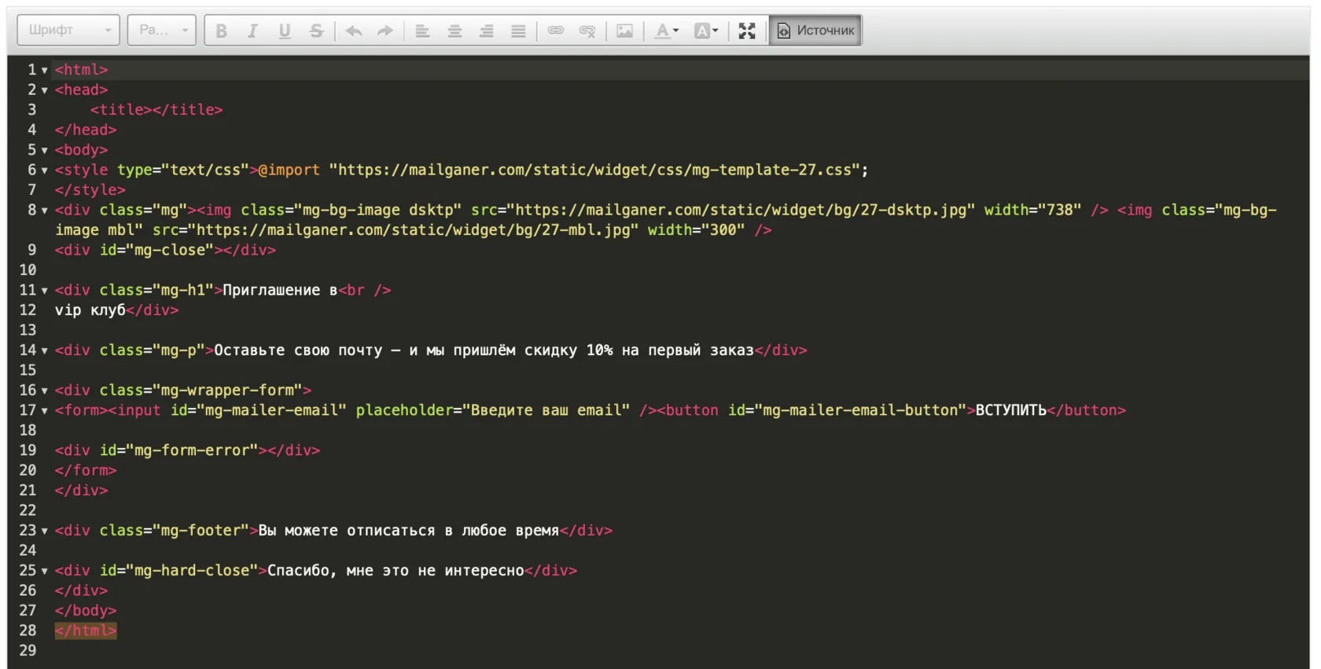
Task: Toggle the Источник source mode
Action: pyautogui.click(x=815, y=31)
